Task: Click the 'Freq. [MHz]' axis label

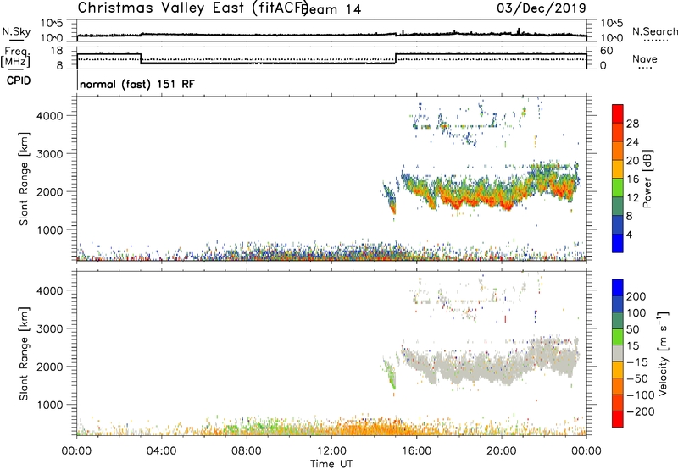Action: tap(16, 57)
